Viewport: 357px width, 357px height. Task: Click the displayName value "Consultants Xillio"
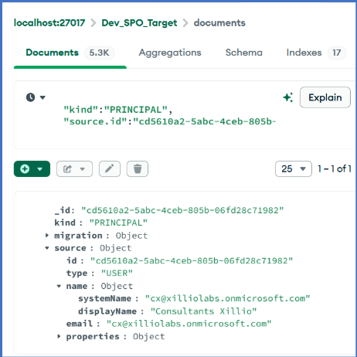pyautogui.click(x=203, y=311)
